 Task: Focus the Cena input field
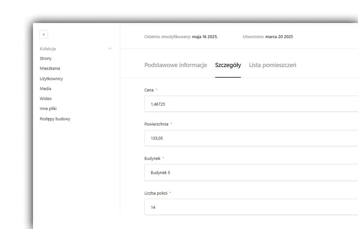click(251, 104)
